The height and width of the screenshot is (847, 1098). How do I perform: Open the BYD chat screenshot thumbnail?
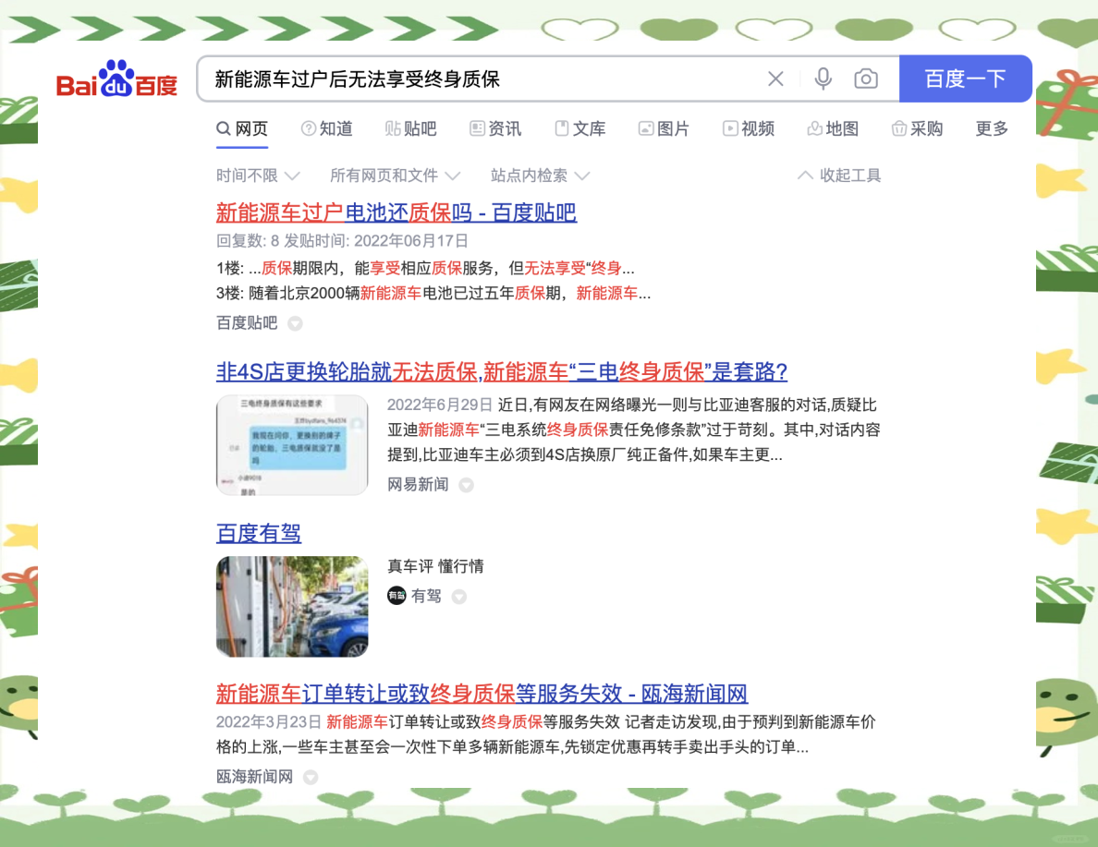(x=292, y=445)
